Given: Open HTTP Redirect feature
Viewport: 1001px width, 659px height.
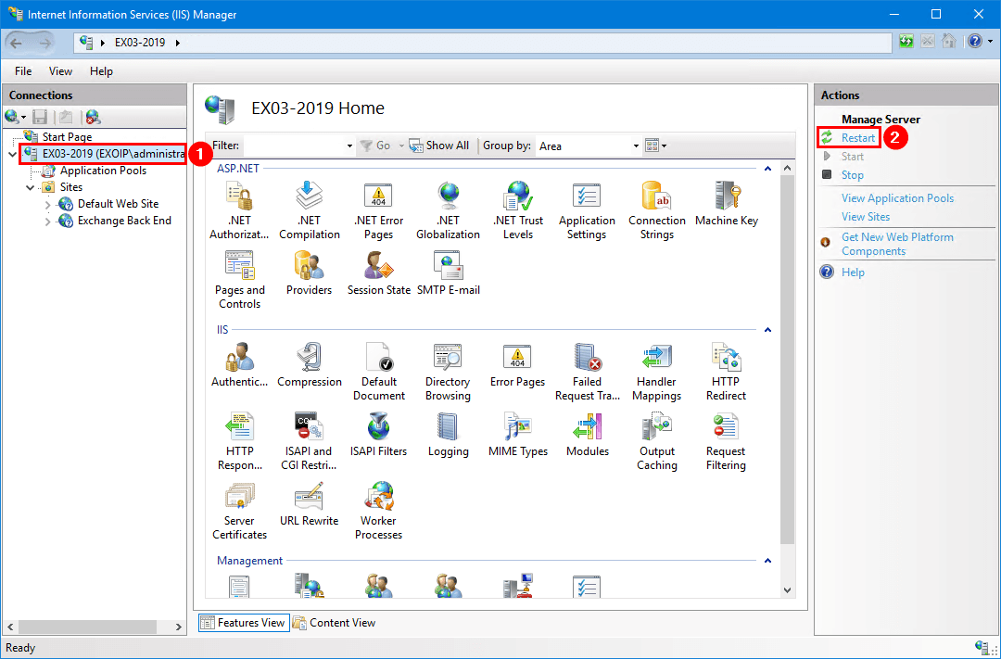Looking at the screenshot, I should [727, 371].
